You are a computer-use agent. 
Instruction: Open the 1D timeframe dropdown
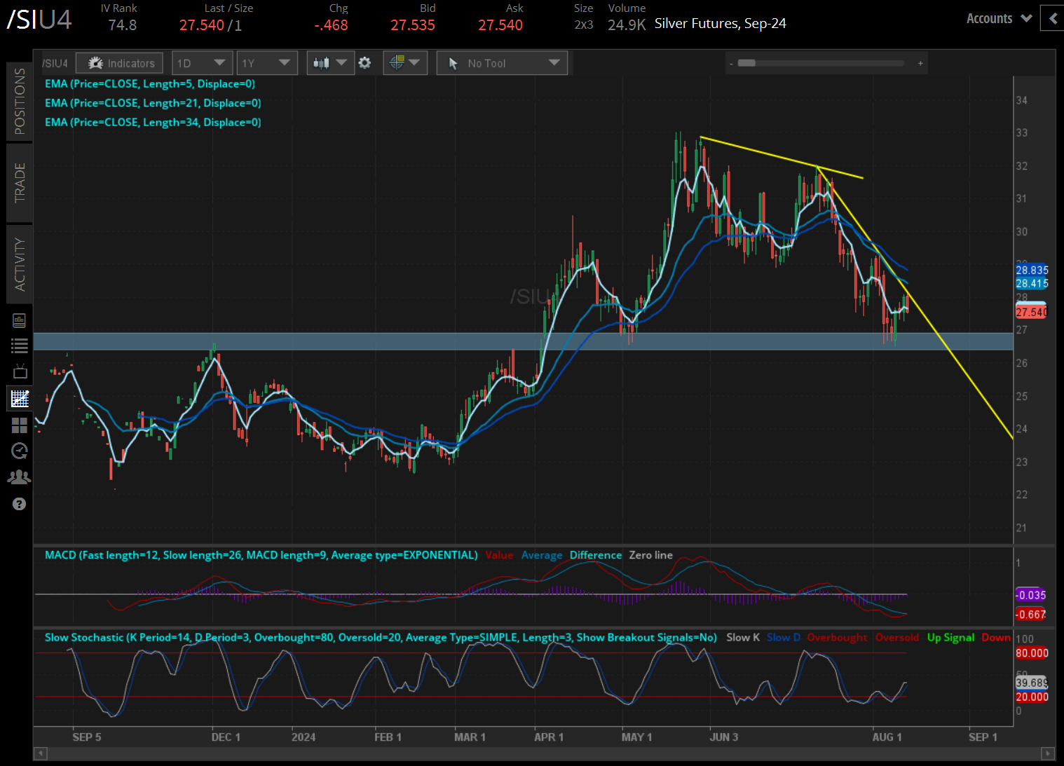(202, 62)
